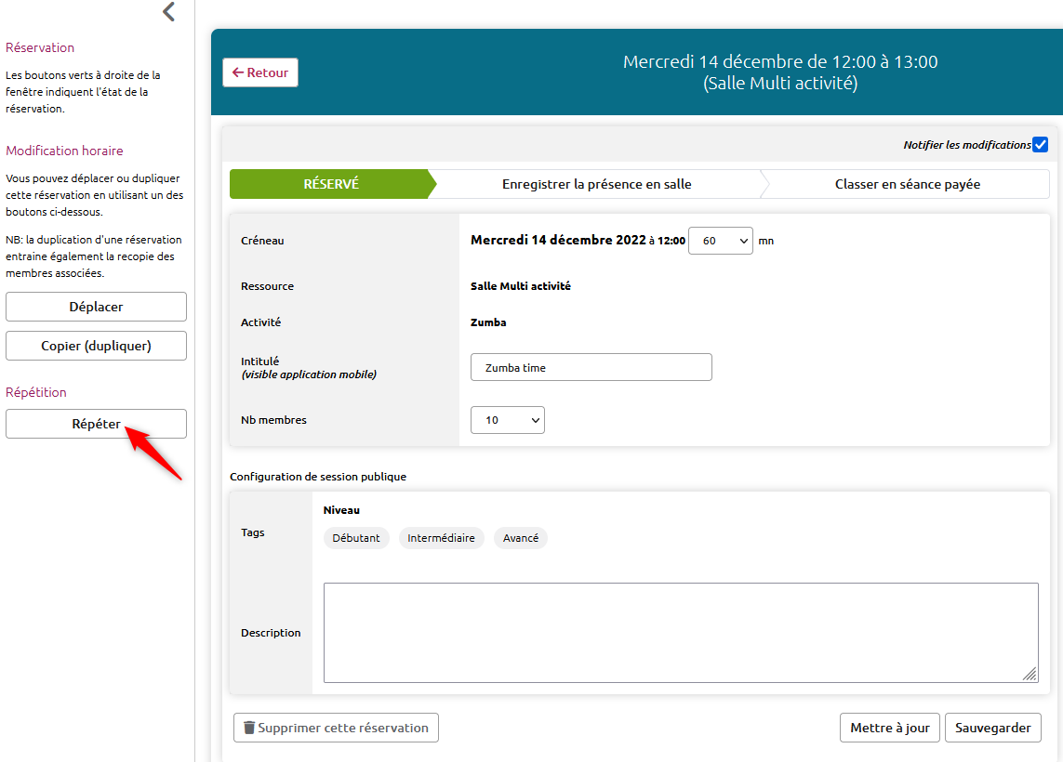Choose Enregistrer la présence en salle step
This screenshot has width=1063, height=762.
[x=596, y=184]
